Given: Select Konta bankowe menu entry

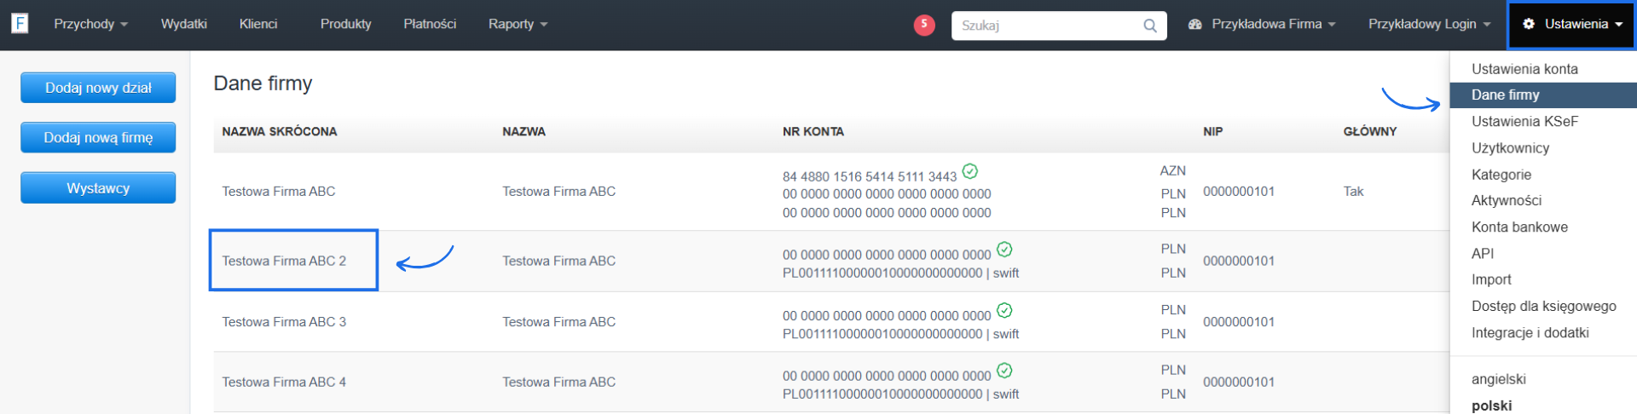Looking at the screenshot, I should [x=1519, y=227].
